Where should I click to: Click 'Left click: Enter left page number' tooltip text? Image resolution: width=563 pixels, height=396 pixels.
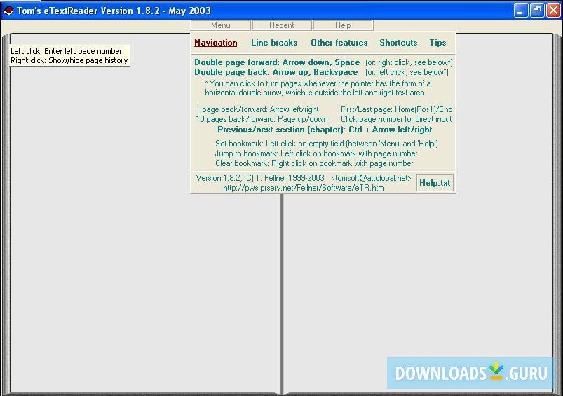click(x=67, y=51)
